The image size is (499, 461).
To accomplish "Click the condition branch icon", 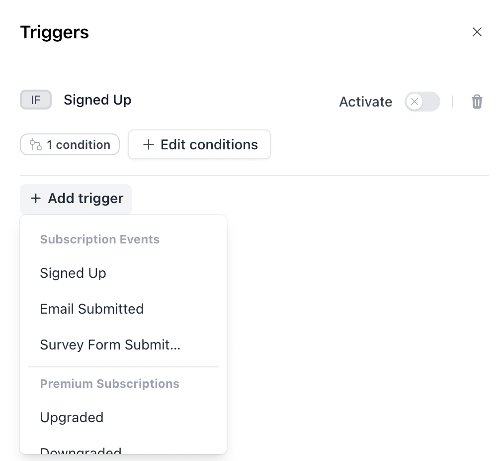I will click(35, 145).
